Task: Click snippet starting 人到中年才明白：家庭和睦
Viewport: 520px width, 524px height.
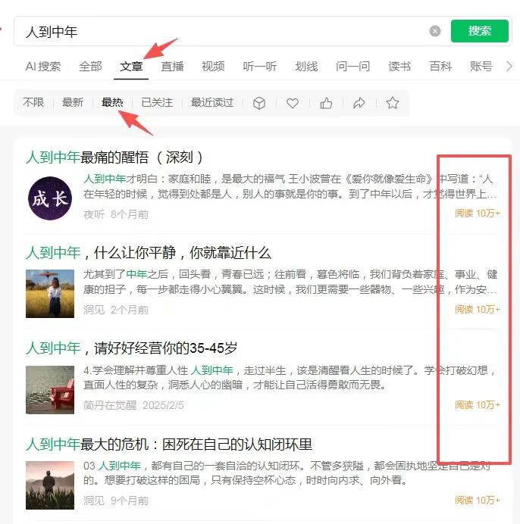Action: (290, 186)
